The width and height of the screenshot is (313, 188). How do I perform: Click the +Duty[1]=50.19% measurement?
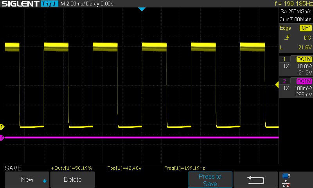pos(72,168)
